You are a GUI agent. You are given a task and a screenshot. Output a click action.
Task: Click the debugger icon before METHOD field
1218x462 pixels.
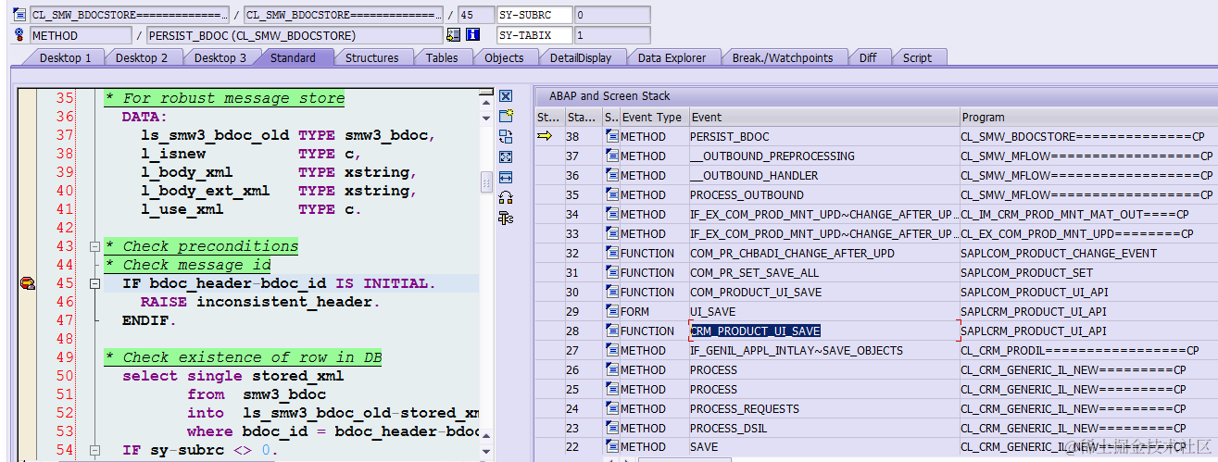[19, 35]
